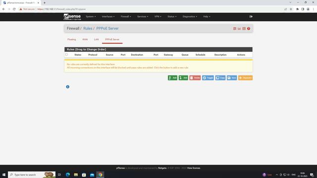Click the blue info icon below the rules

click(68, 87)
